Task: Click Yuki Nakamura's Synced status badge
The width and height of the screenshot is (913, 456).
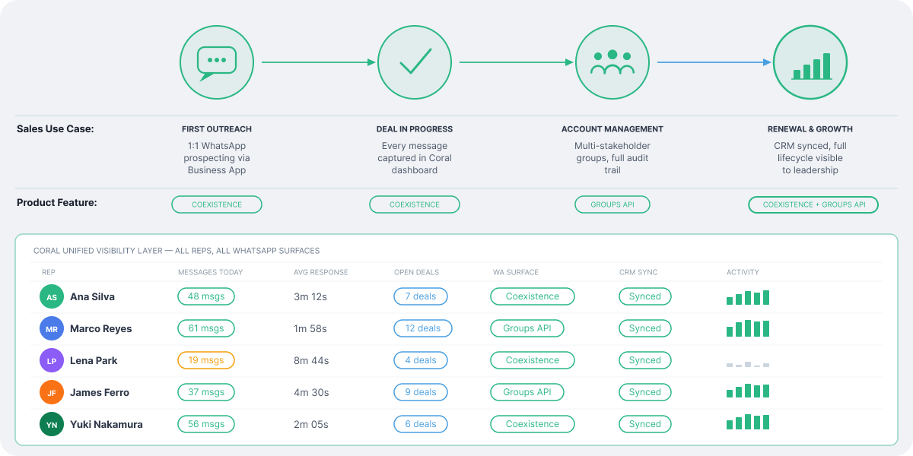Action: click(x=645, y=424)
